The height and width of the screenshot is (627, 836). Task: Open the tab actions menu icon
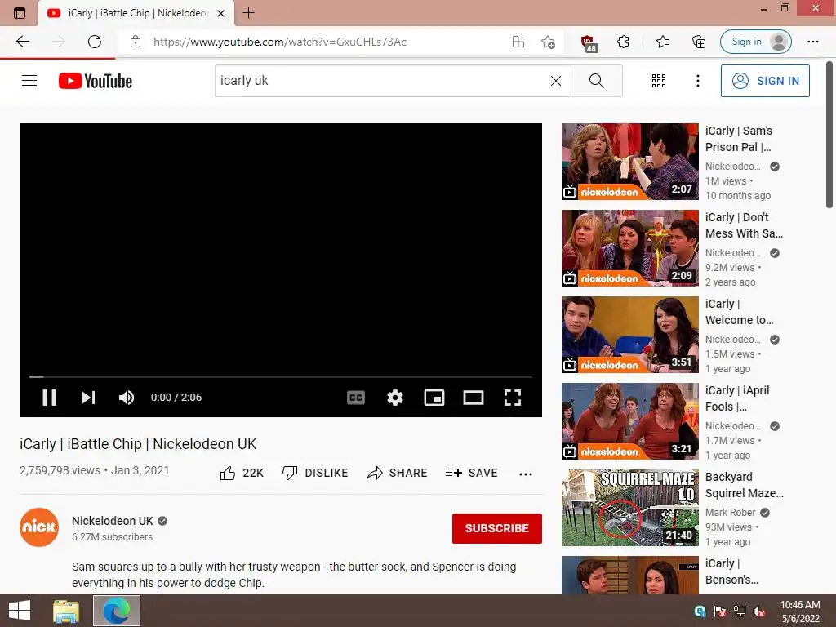[x=20, y=13]
